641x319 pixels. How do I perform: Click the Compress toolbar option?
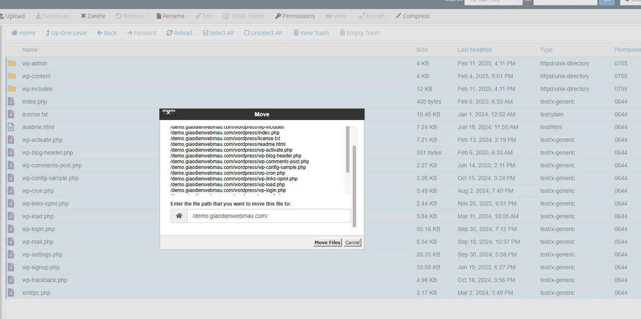pos(412,16)
